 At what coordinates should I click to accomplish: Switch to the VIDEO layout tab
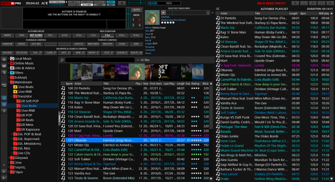[x=100, y=5]
